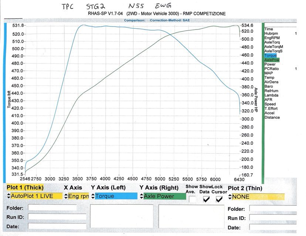The image size is (306, 236).
Task: Focus the Plot 1 Date field
Action: coord(52,226)
